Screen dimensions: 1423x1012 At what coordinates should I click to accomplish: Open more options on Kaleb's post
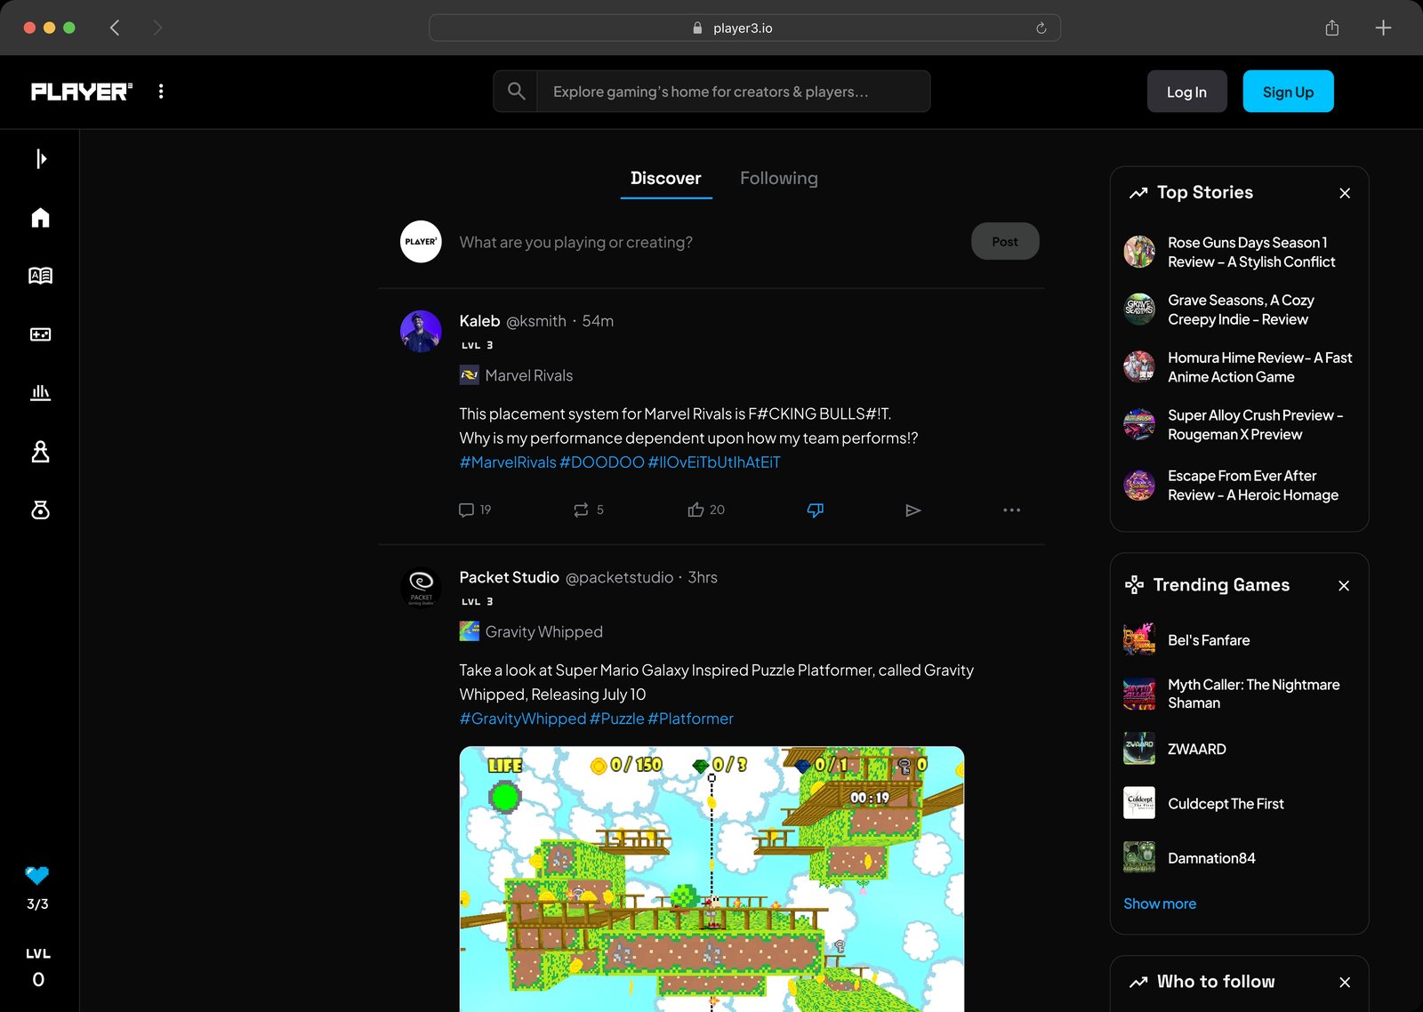click(x=1011, y=510)
